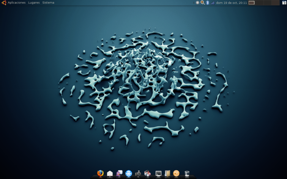287x179 pixels.
Task: Click the icon at the top-right corner of the panel
Action: [284, 3]
